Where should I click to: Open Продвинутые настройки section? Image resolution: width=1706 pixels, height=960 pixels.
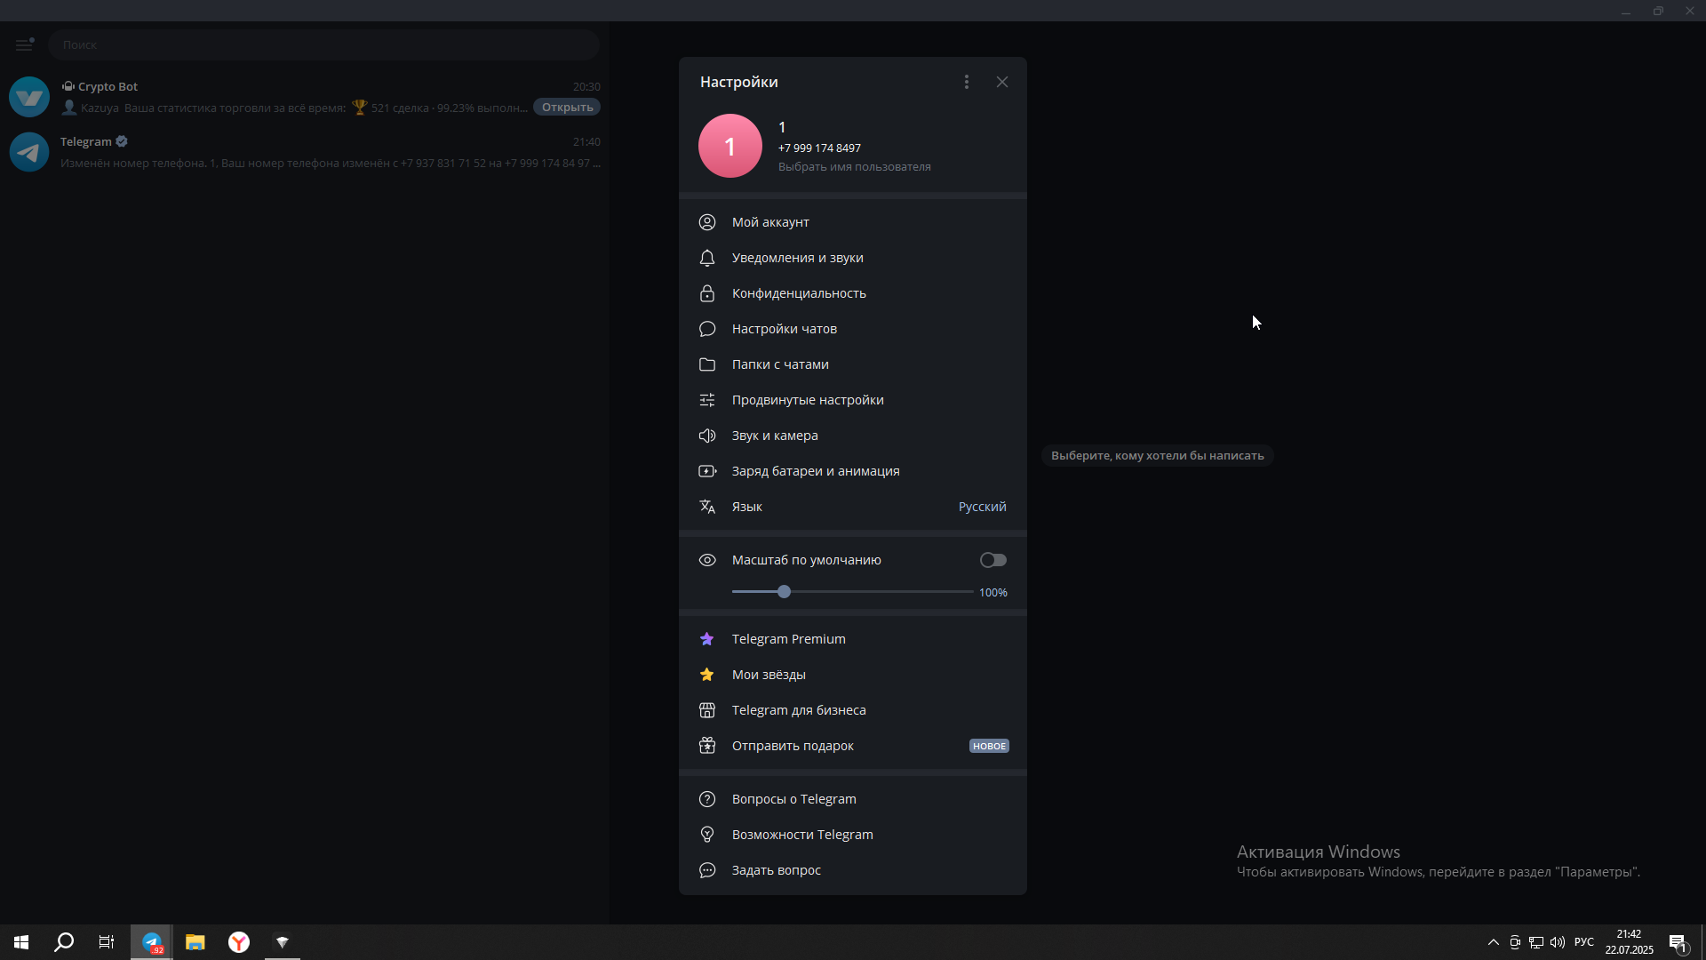(853, 400)
